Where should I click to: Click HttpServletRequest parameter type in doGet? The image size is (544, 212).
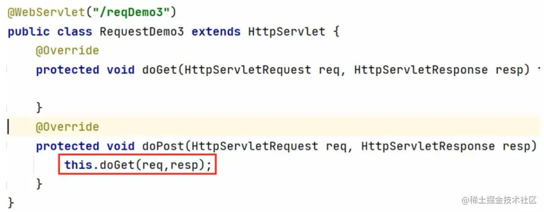248,70
